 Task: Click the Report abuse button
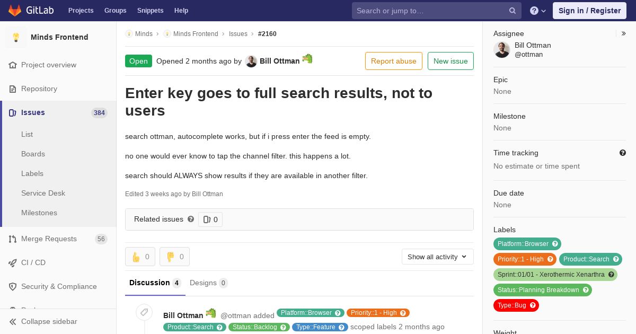point(394,61)
